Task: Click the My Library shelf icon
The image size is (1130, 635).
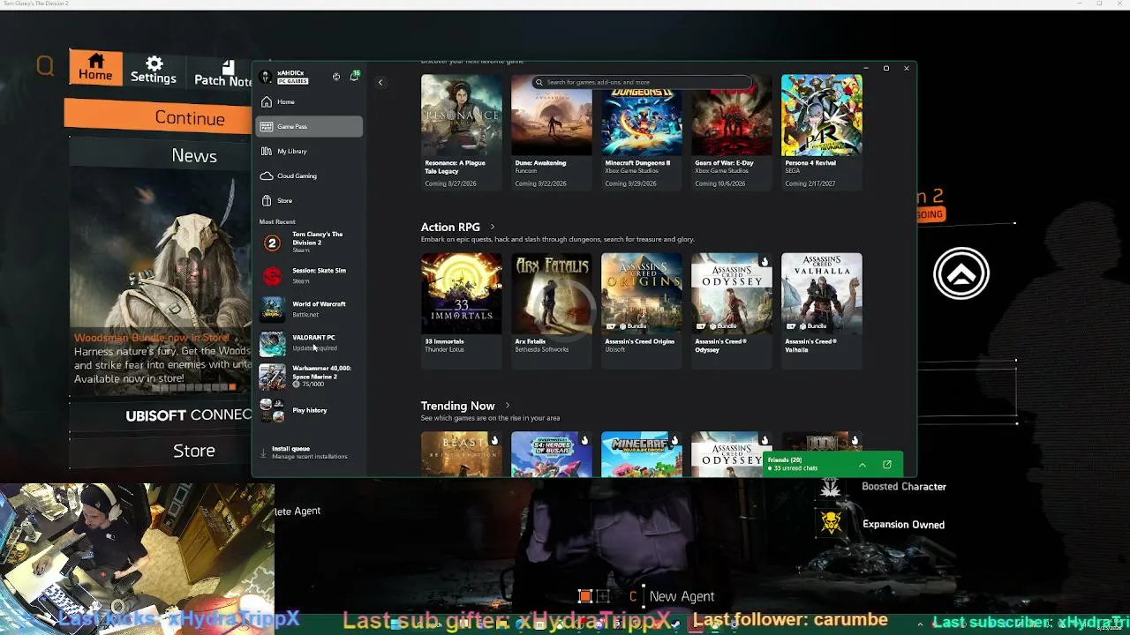Action: coord(267,151)
